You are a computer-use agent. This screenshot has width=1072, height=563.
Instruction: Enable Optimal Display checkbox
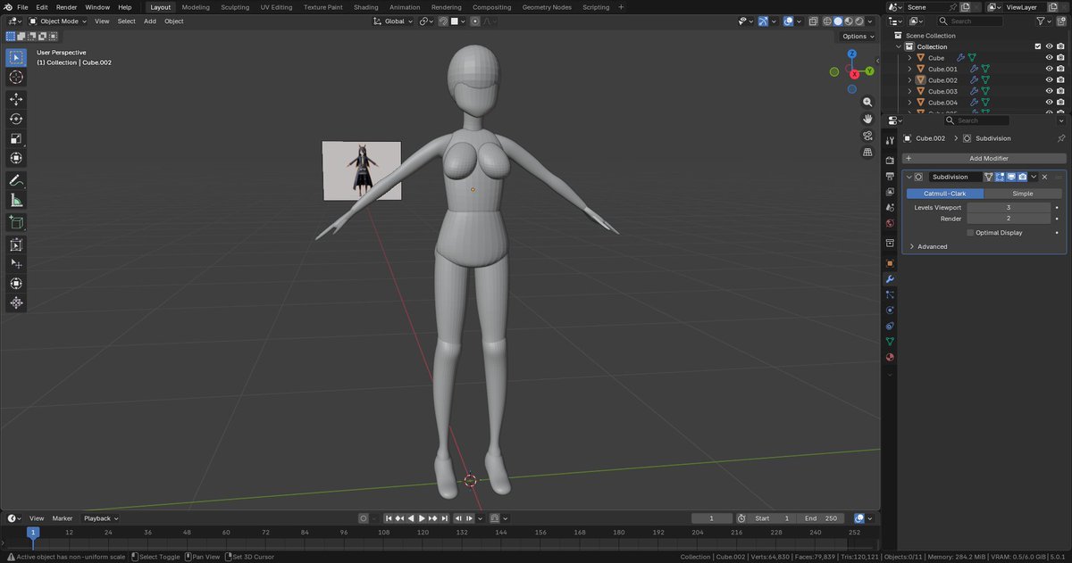(970, 233)
